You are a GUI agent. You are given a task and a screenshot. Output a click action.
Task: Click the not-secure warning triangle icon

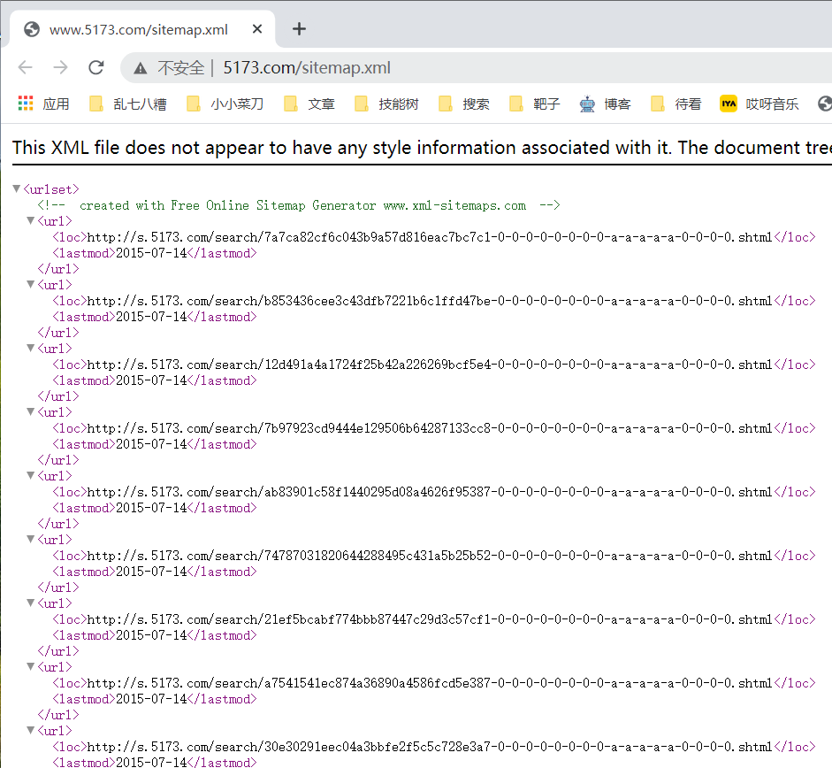140,68
